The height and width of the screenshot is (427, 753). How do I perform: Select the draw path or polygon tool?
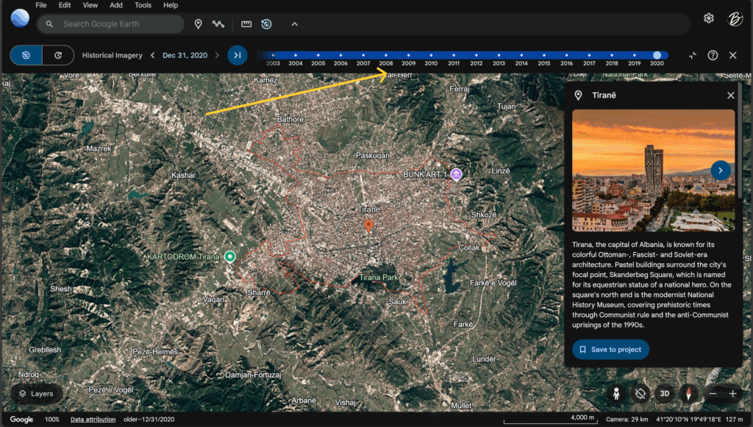click(218, 24)
